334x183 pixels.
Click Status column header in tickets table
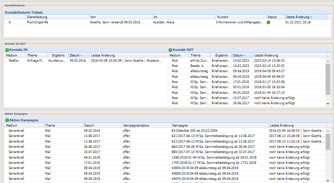click(x=276, y=17)
